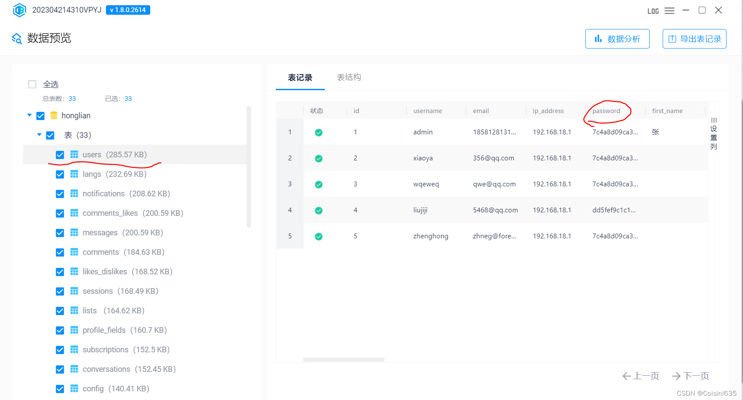Click the data preview magnifier icon
Screen dimensions: 743x400
point(17,39)
